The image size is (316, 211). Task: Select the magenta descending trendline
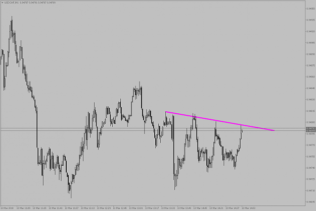pyautogui.click(x=220, y=121)
